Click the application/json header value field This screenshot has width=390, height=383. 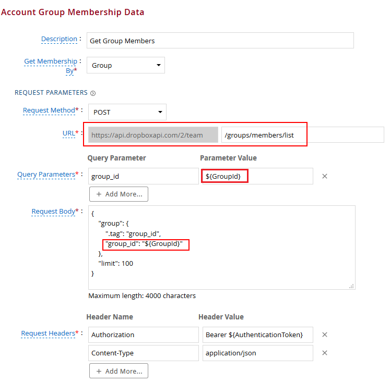[257, 353]
